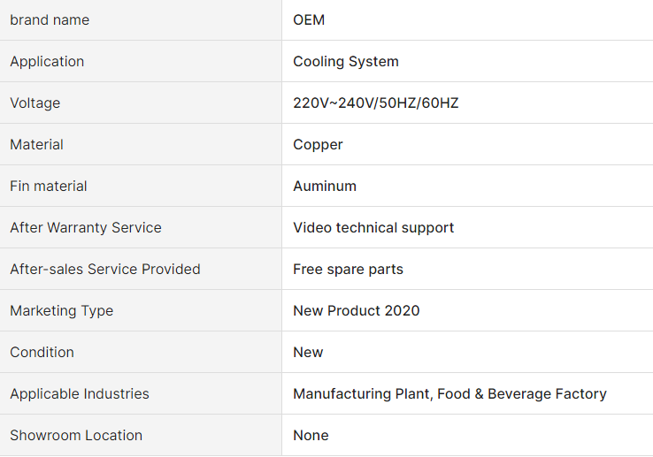Viewport: 653px width, 457px height.
Task: Select the Auminum value text
Action: (325, 186)
